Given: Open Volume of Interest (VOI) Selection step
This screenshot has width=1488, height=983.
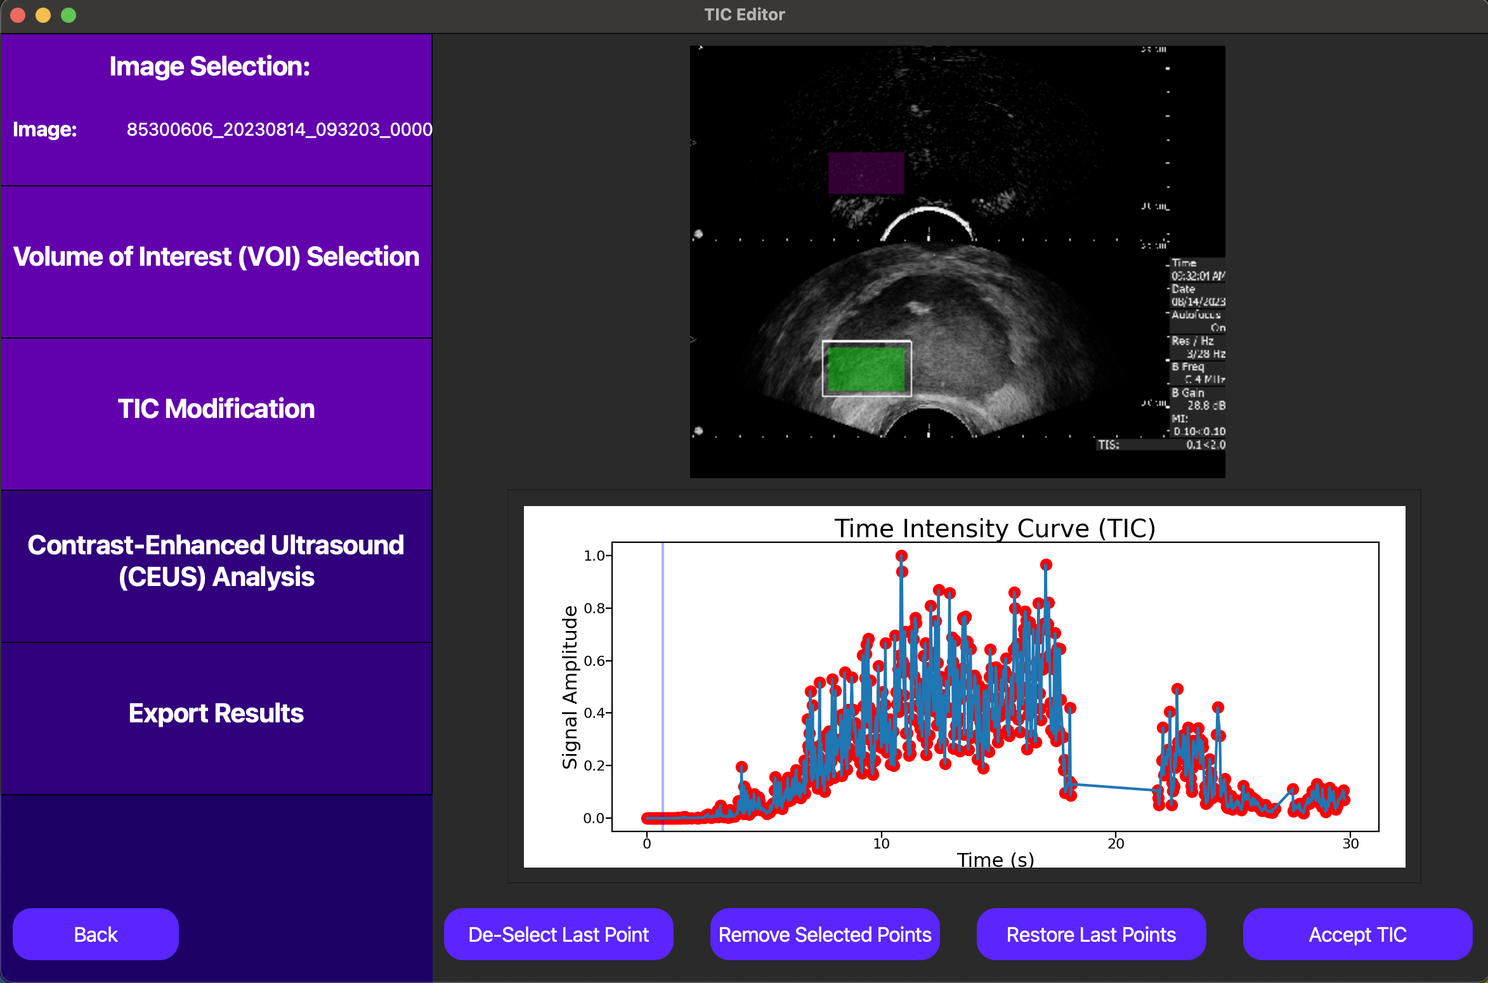Looking at the screenshot, I should click(216, 261).
